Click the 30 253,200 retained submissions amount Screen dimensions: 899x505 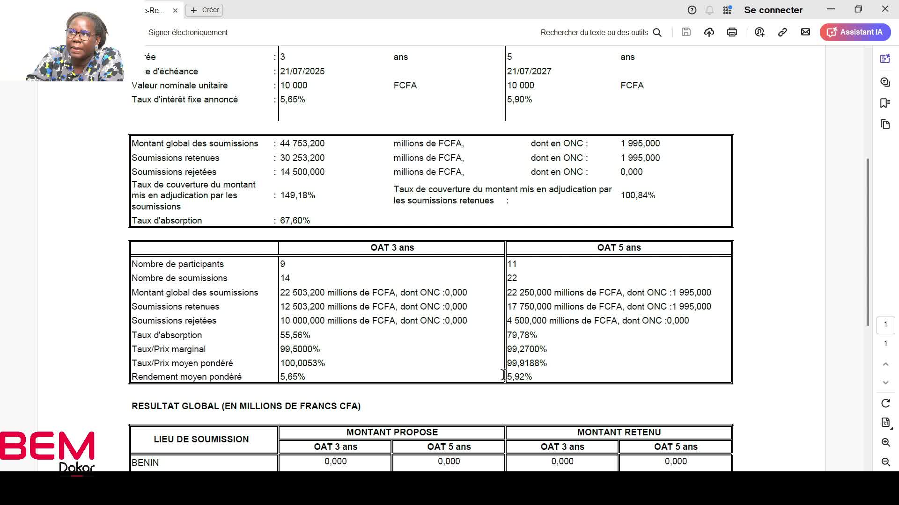[x=302, y=158]
